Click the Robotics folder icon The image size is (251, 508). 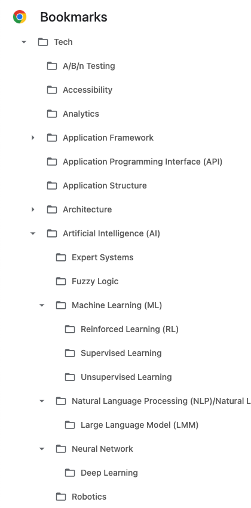(x=61, y=497)
